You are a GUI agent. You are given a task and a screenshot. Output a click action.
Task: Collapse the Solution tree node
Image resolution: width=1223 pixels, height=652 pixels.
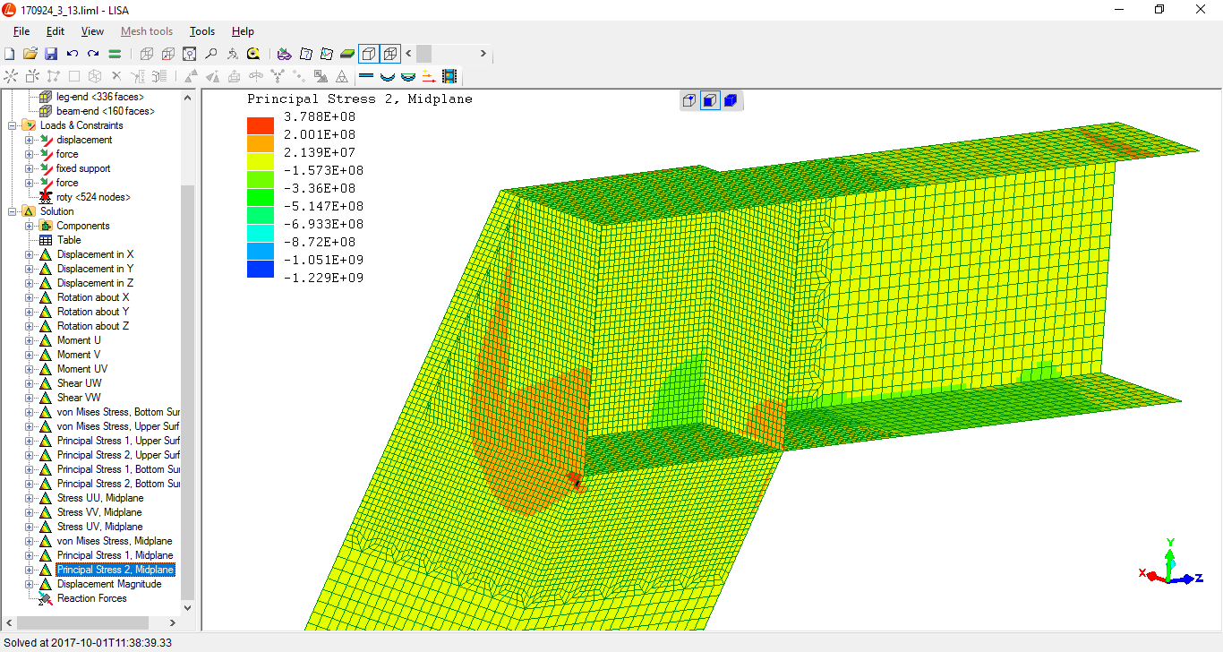[13, 211]
